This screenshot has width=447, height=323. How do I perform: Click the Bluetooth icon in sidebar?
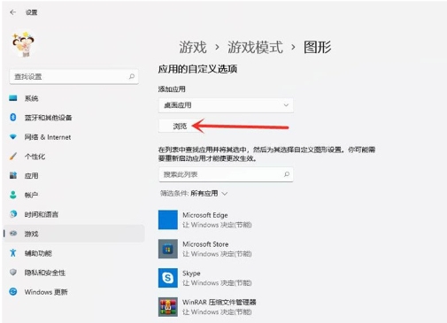click(x=13, y=117)
